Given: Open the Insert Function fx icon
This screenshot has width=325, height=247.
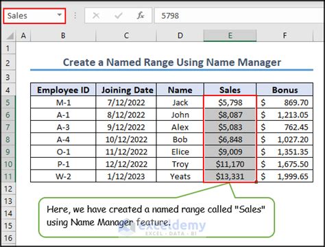Looking at the screenshot, I should coord(141,16).
